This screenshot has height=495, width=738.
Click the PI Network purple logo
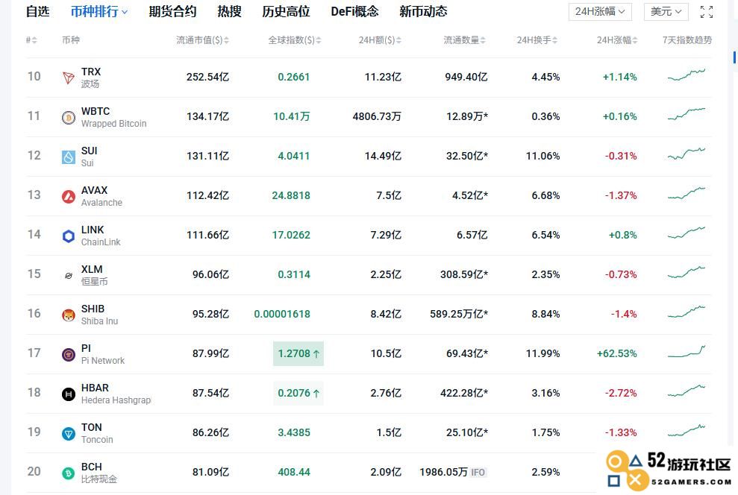point(69,354)
